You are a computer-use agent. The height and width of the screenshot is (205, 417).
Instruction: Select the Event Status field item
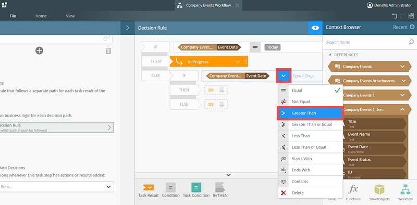pyautogui.click(x=375, y=162)
